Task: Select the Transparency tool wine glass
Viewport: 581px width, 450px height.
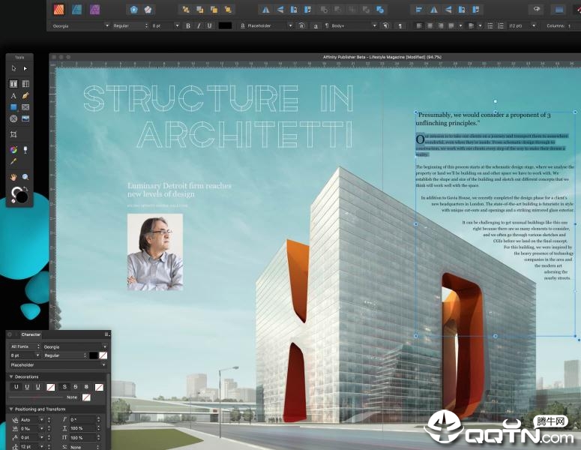Action: pos(25,150)
